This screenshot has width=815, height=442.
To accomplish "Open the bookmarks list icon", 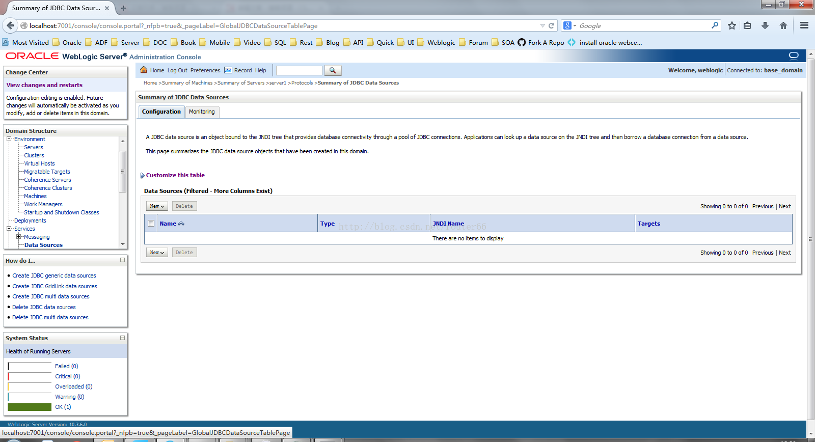I will click(747, 25).
